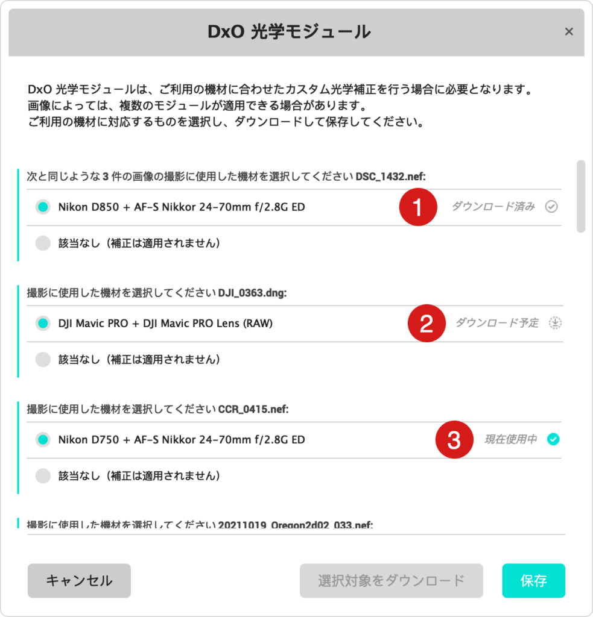Select 該当なし option under DSC_1432.nef
Screen dimensions: 593x617
[43, 243]
